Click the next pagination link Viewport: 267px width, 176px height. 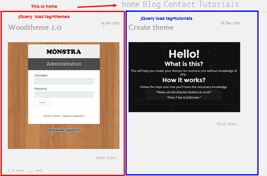click(x=20, y=171)
